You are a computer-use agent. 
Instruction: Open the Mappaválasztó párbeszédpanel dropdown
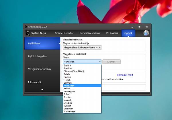tap(82, 48)
